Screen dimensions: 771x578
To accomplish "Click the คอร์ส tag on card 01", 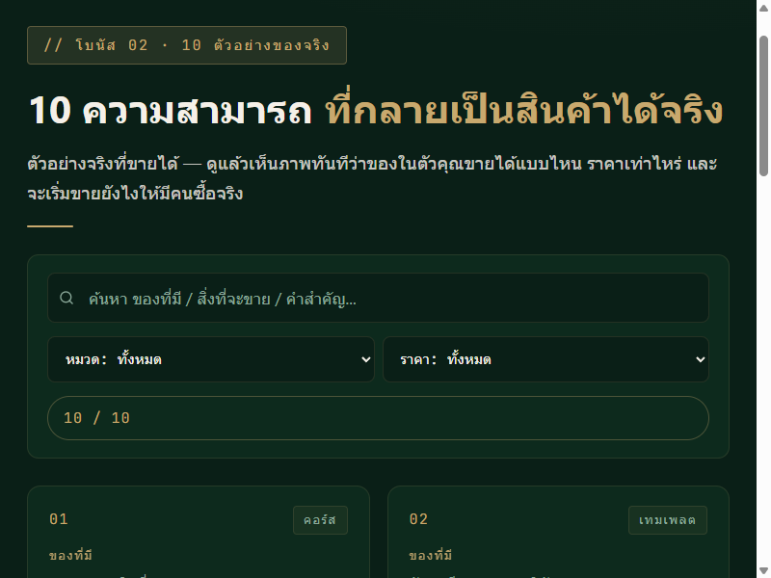I will click(320, 520).
